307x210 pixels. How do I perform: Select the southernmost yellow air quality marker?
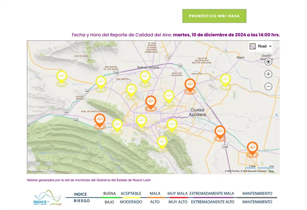click(162, 142)
